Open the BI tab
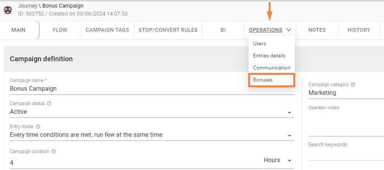The height and width of the screenshot is (170, 384). point(223,30)
